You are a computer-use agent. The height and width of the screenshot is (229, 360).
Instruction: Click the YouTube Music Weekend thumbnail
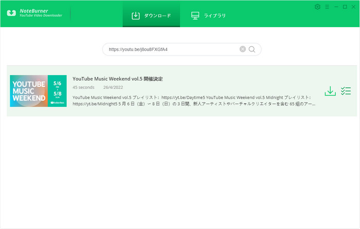click(39, 91)
